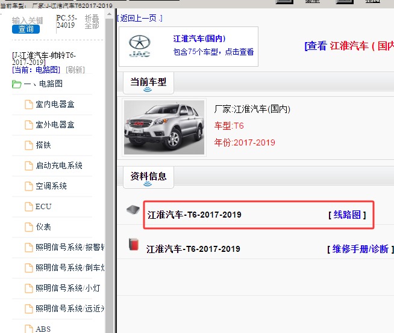Click the 刷新 refresh link in sidebar
This screenshot has height=333, width=394.
[75, 70]
